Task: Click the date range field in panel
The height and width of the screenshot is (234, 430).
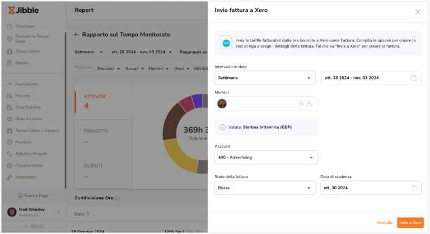Action: [x=371, y=78]
